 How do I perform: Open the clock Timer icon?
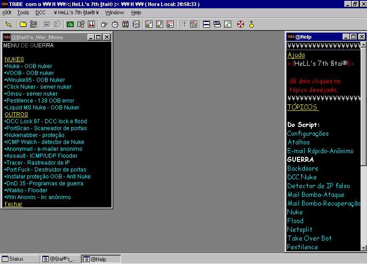tap(115, 24)
